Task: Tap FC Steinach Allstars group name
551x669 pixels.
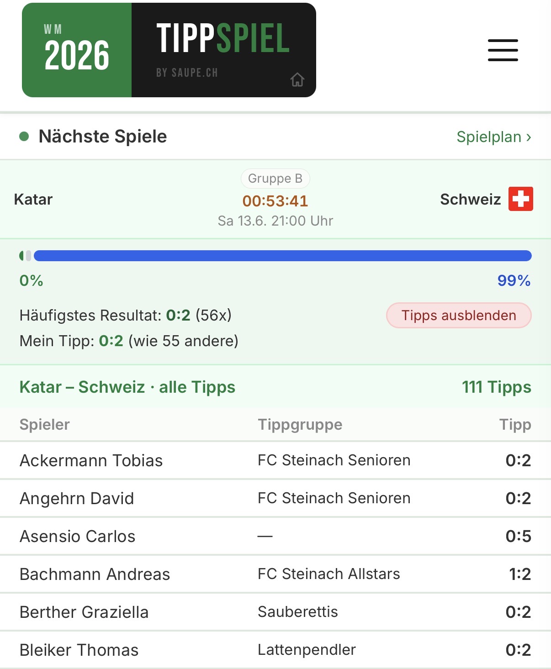Action: (x=329, y=574)
